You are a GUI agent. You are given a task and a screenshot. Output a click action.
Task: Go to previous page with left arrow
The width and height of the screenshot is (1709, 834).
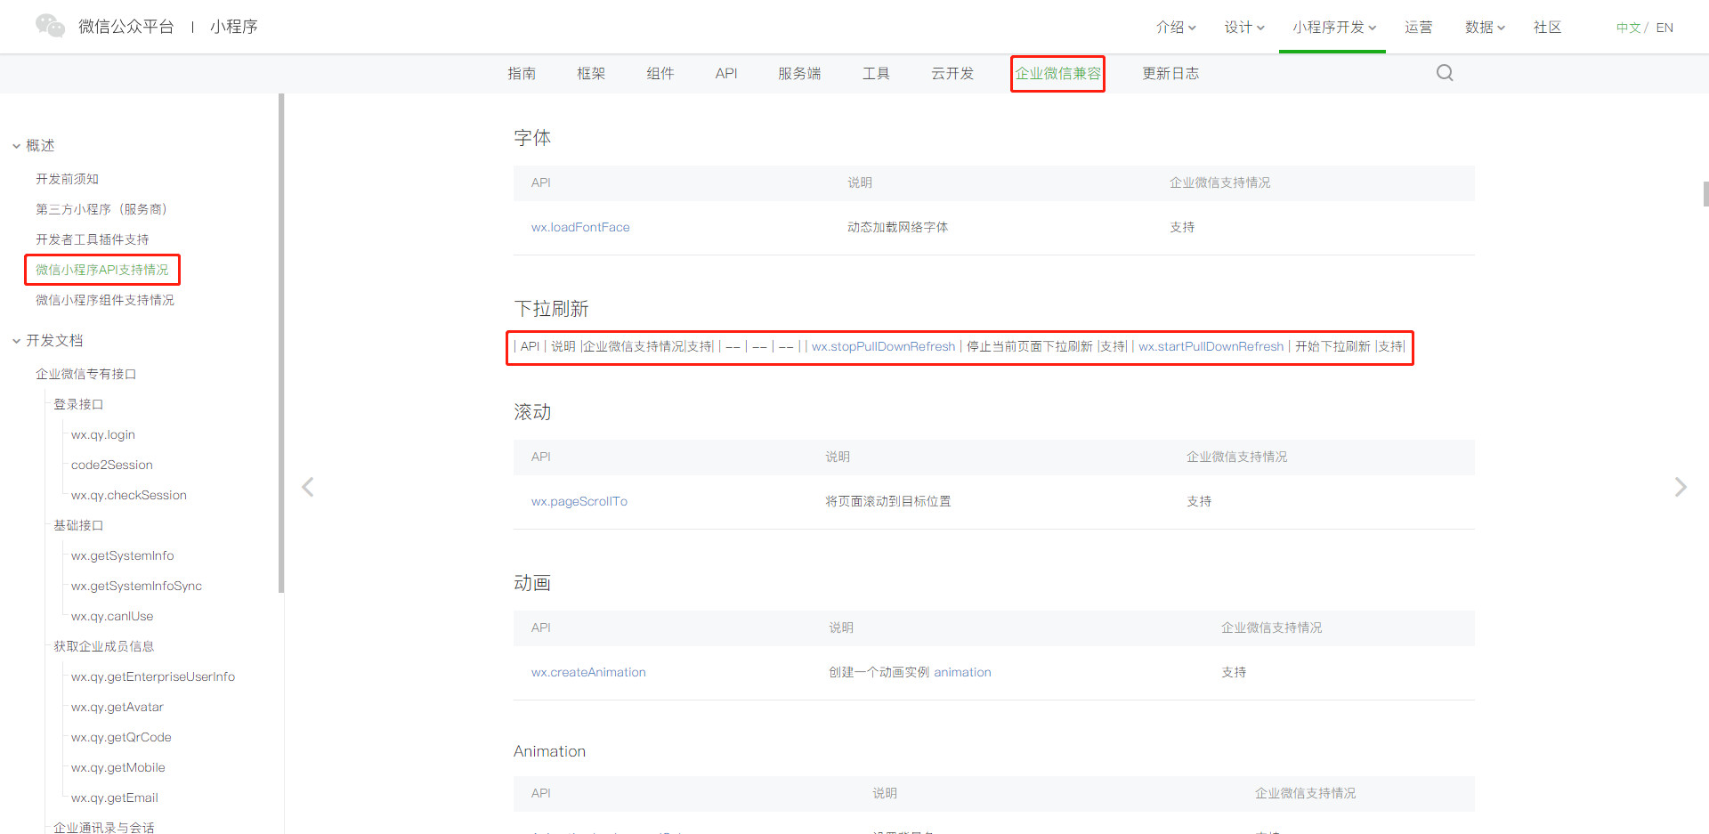tap(308, 487)
